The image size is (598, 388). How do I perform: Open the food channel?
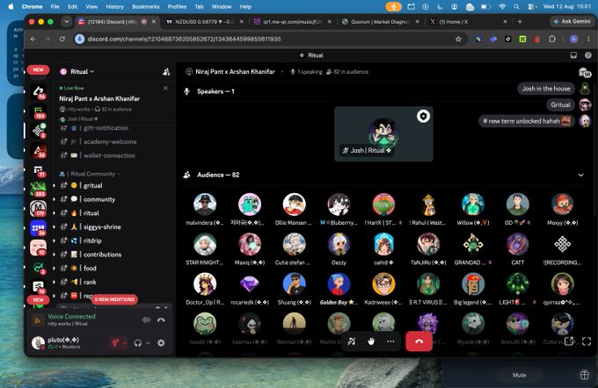click(x=114, y=268)
